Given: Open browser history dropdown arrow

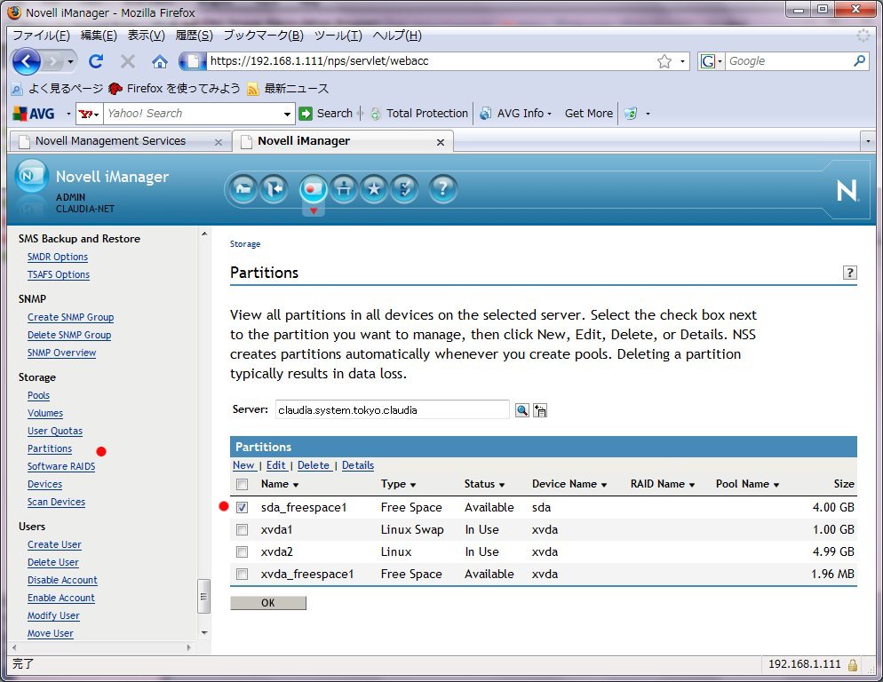Looking at the screenshot, I should [x=70, y=60].
